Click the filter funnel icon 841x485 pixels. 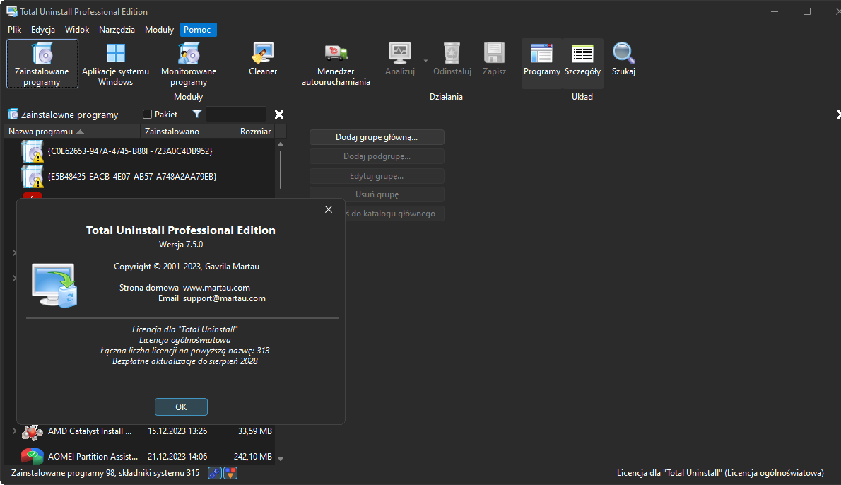pyautogui.click(x=197, y=115)
